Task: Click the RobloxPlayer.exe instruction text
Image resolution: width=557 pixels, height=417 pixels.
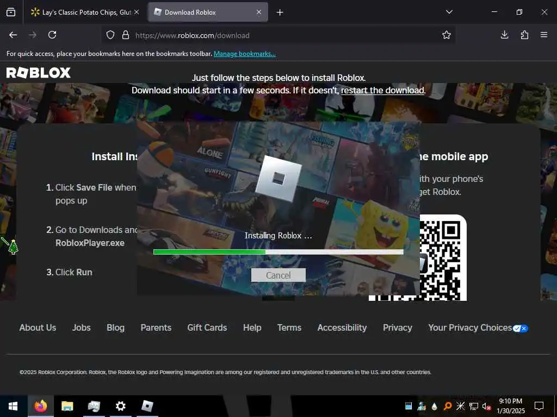Action: pos(90,243)
